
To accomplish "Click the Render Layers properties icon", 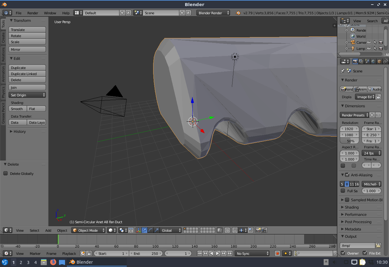I will [361, 61].
